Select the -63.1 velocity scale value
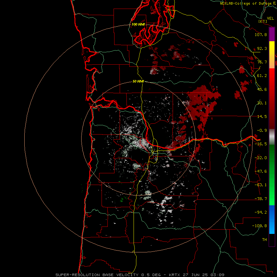Image resolution: width=277 pixels, height=277 pixels. coord(261,185)
